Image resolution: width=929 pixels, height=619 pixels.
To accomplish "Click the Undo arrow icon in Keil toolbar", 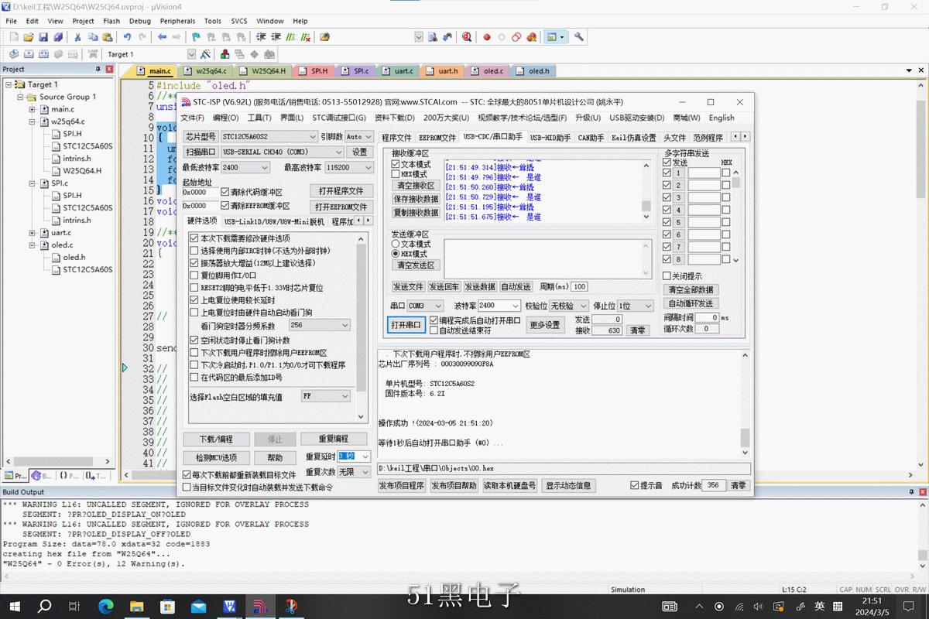I will [x=127, y=36].
